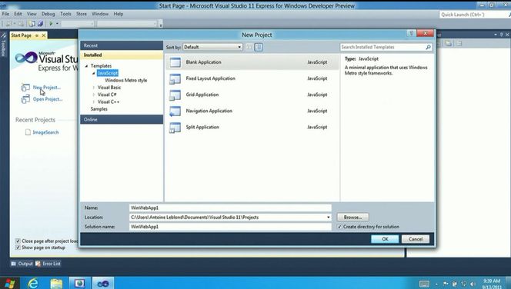The height and width of the screenshot is (289, 511).
Task: Click the Solution name input field
Action: click(x=230, y=227)
